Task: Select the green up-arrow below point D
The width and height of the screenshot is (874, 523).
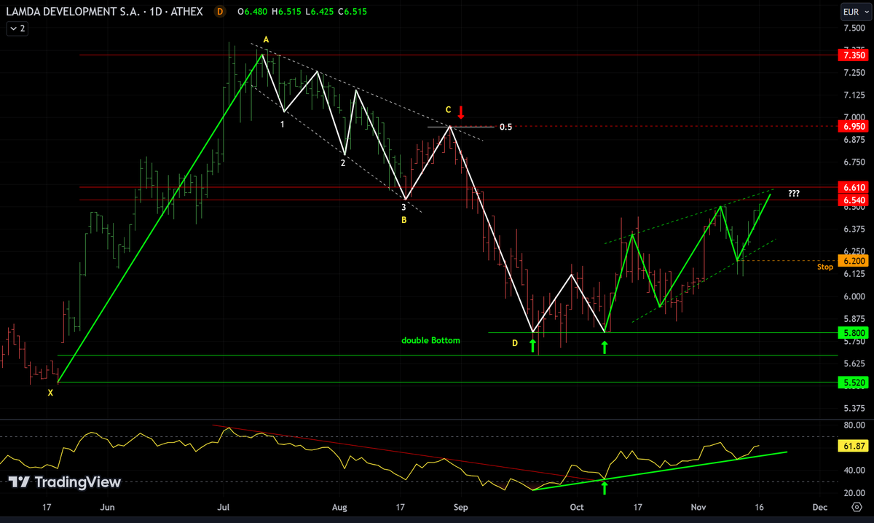Action: (x=533, y=345)
